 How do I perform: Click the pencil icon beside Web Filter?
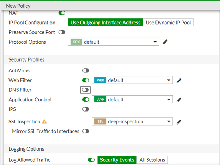coord(179,80)
